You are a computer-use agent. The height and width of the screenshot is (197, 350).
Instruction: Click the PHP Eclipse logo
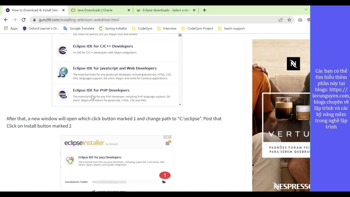[x=63, y=94]
